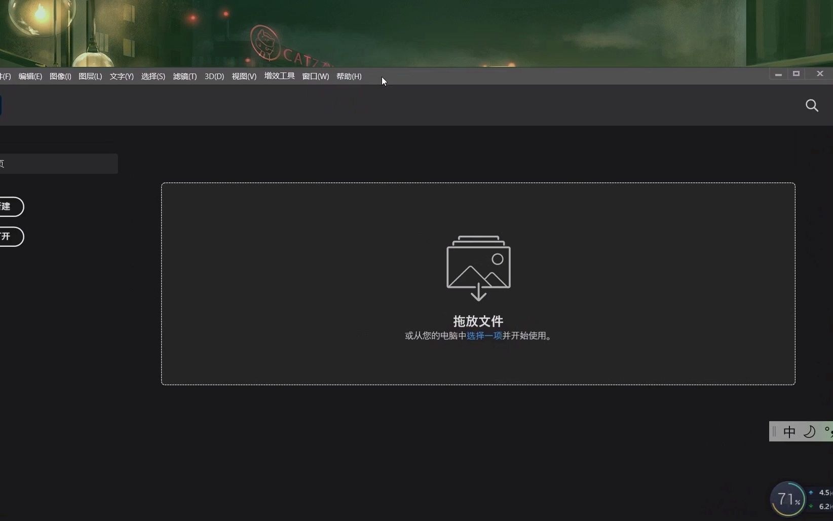This screenshot has width=833, height=521.
Task: Toggle the moon night-mode icon
Action: pyautogui.click(x=809, y=431)
